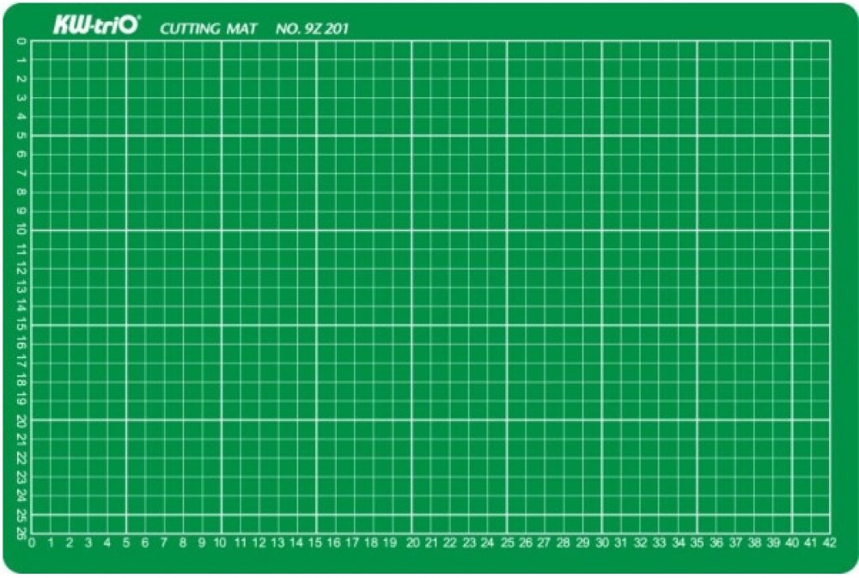Pick number 25 on the bottom ruler
Screen dimensions: 859x578
507,543
